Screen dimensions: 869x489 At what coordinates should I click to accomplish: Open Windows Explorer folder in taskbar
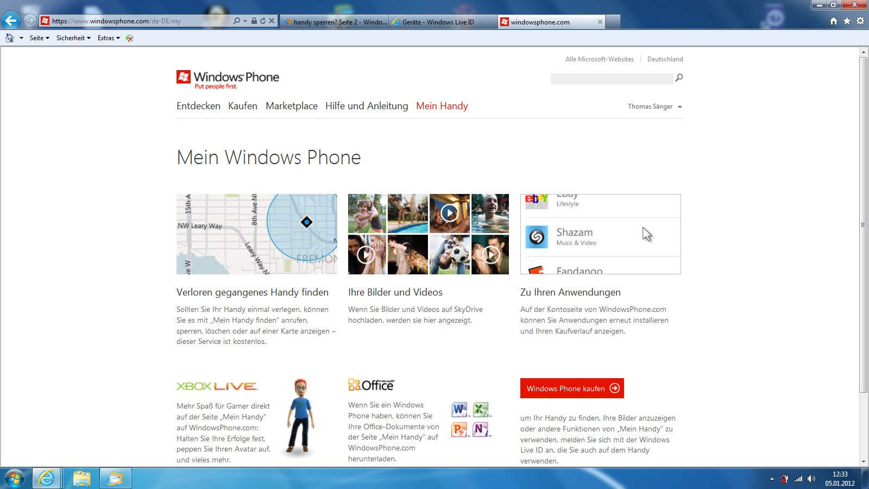(81, 479)
